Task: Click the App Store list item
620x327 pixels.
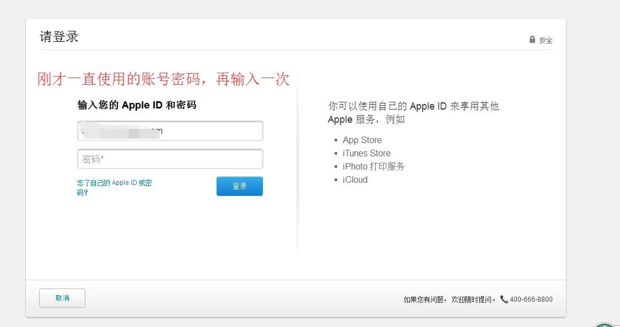Action: point(362,140)
